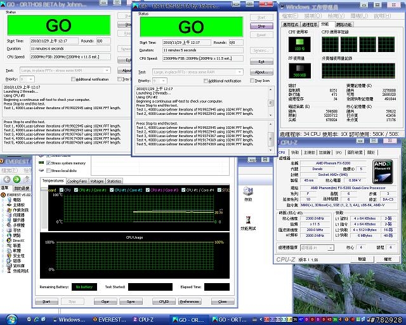Open Priority dropdown in front Orthos
406x325 pixels.
164,81
